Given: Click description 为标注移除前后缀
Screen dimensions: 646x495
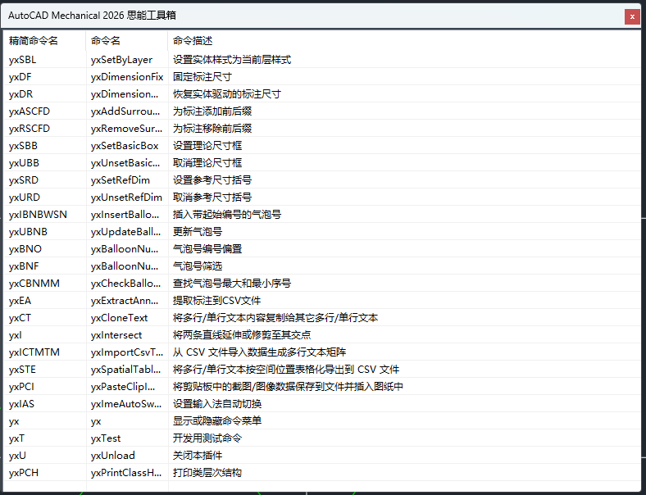Looking at the screenshot, I should tap(212, 129).
